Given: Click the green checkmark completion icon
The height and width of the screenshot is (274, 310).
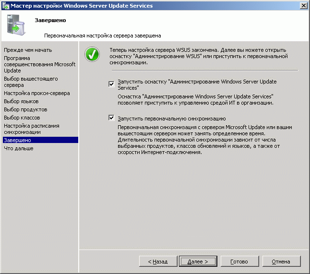Looking at the screenshot, I should tap(92, 54).
